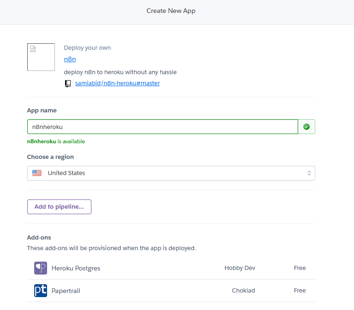
Task: Focus the App name input field
Action: click(x=162, y=127)
